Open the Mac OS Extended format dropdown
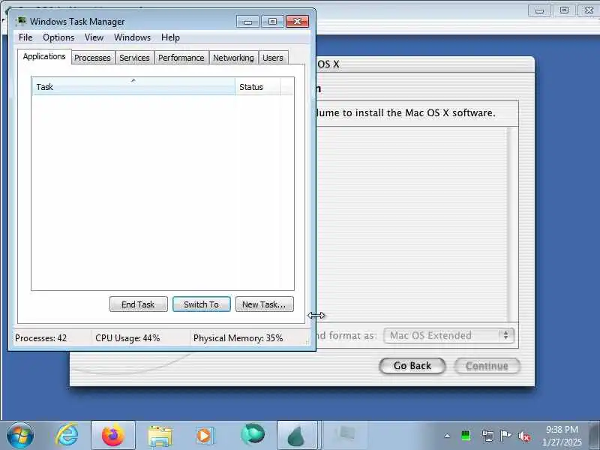600x450 pixels. 448,335
